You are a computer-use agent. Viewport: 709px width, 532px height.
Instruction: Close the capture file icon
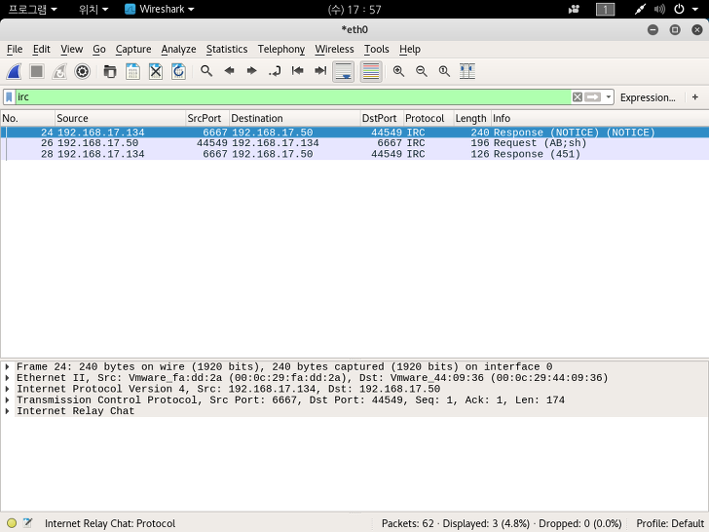pyautogui.click(x=156, y=71)
